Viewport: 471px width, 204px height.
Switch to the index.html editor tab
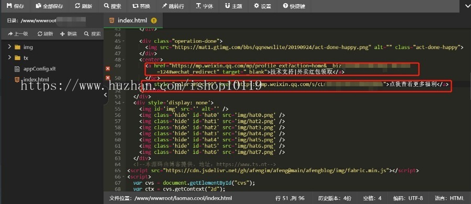pyautogui.click(x=132, y=20)
